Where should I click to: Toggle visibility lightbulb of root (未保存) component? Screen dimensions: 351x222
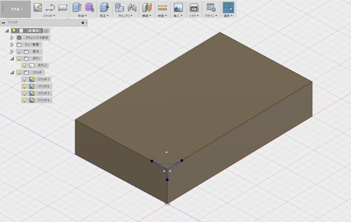pos(14,31)
